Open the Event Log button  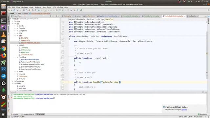tap(202, 114)
